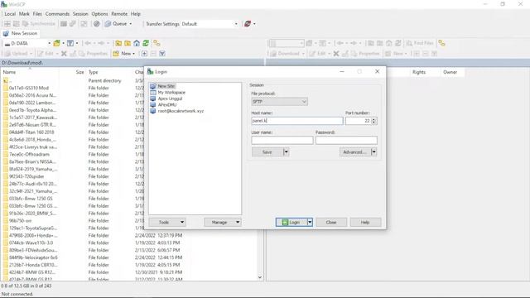Click the local panel filter icon
This screenshot has width=530, height=298.
click(70, 43)
